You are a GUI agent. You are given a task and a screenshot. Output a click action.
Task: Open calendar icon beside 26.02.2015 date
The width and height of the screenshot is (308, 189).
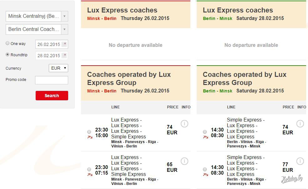tap(64, 44)
